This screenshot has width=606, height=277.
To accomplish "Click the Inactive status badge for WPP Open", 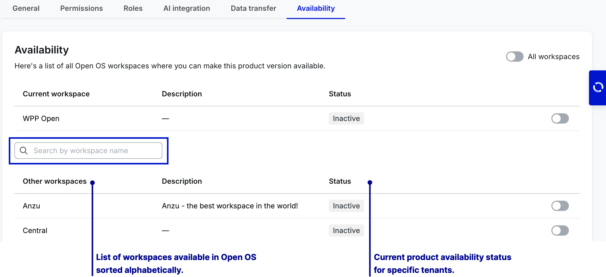I will pos(346,118).
